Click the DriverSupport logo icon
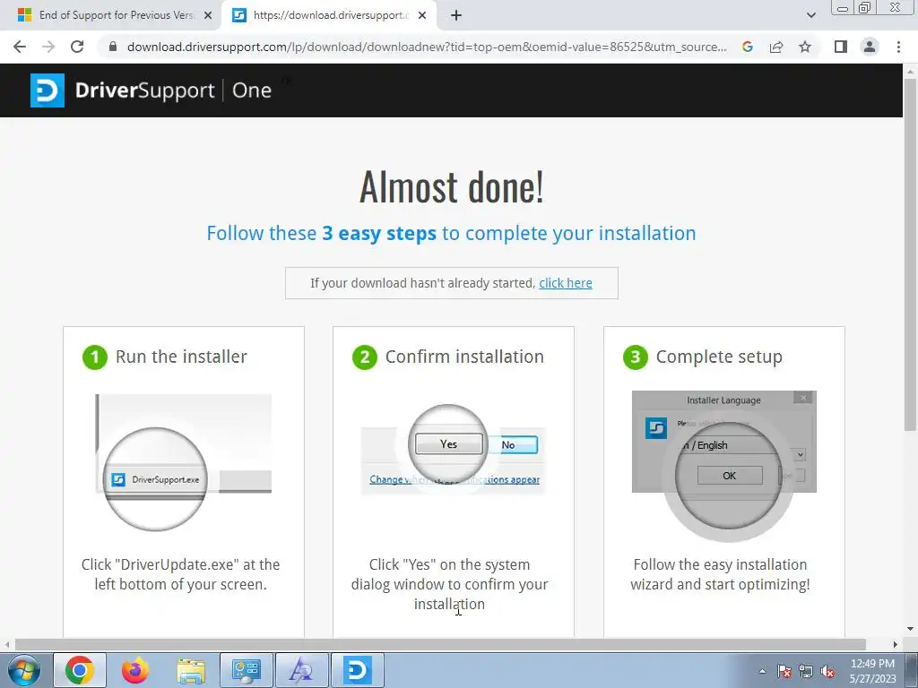This screenshot has height=688, width=918. coord(48,90)
